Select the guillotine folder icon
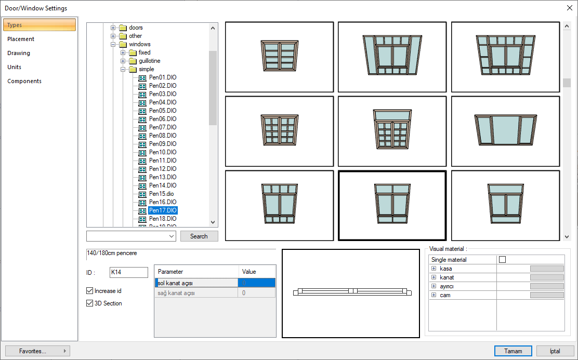The height and width of the screenshot is (360, 578). [133, 61]
